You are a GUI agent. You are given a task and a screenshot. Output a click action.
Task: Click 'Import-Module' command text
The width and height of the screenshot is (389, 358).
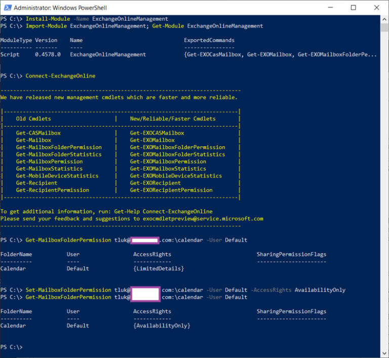tap(46, 26)
